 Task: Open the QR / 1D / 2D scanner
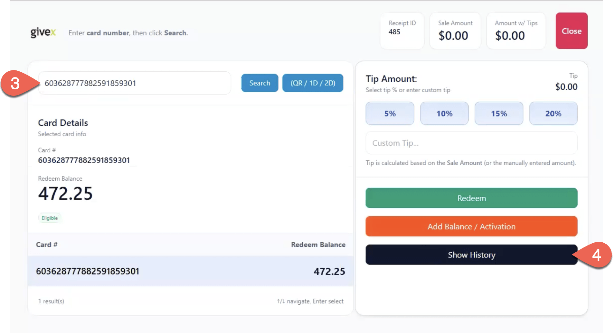[x=313, y=83]
